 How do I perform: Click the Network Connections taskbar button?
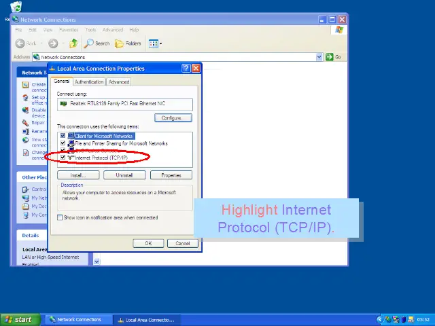pyautogui.click(x=75, y=319)
